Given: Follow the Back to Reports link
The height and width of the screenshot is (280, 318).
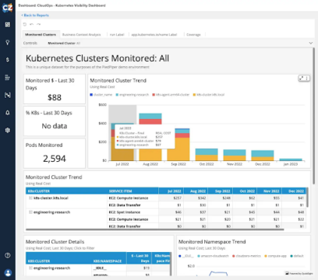Looking at the screenshot, I should pos(35,16).
